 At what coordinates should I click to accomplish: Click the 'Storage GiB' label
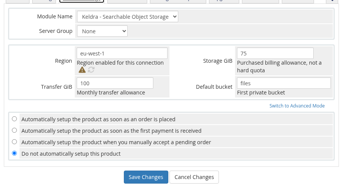pyautogui.click(x=218, y=61)
